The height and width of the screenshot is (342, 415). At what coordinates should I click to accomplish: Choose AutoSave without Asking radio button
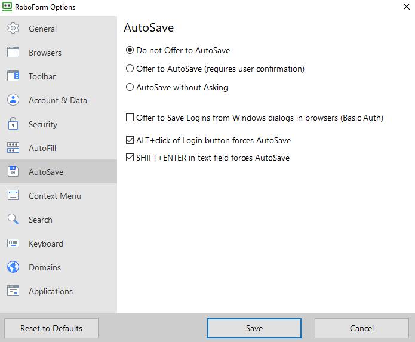[130, 87]
